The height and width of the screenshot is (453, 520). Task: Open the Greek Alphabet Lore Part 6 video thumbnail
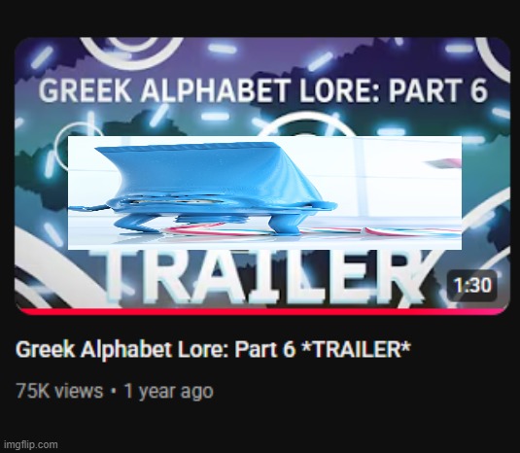pyautogui.click(x=262, y=176)
